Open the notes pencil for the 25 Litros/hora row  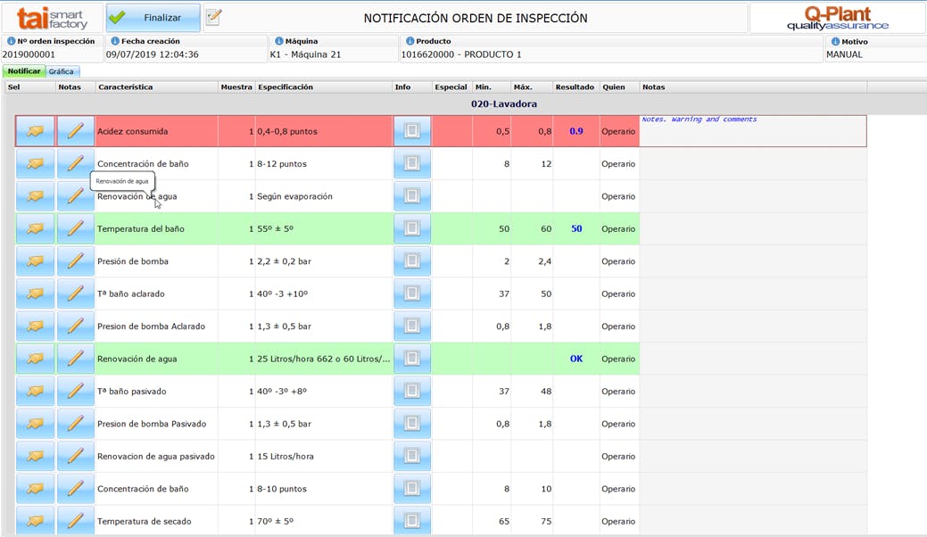pyautogui.click(x=76, y=359)
